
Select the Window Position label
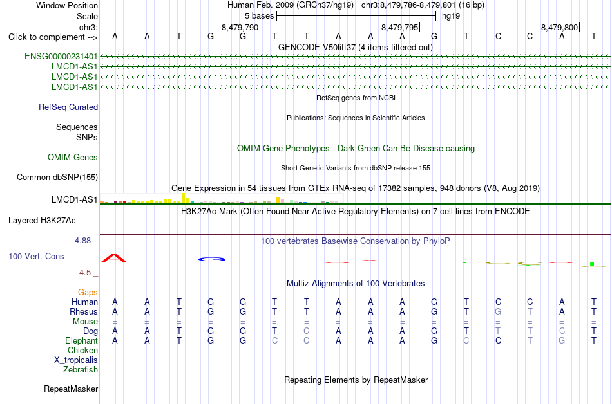[67, 5]
